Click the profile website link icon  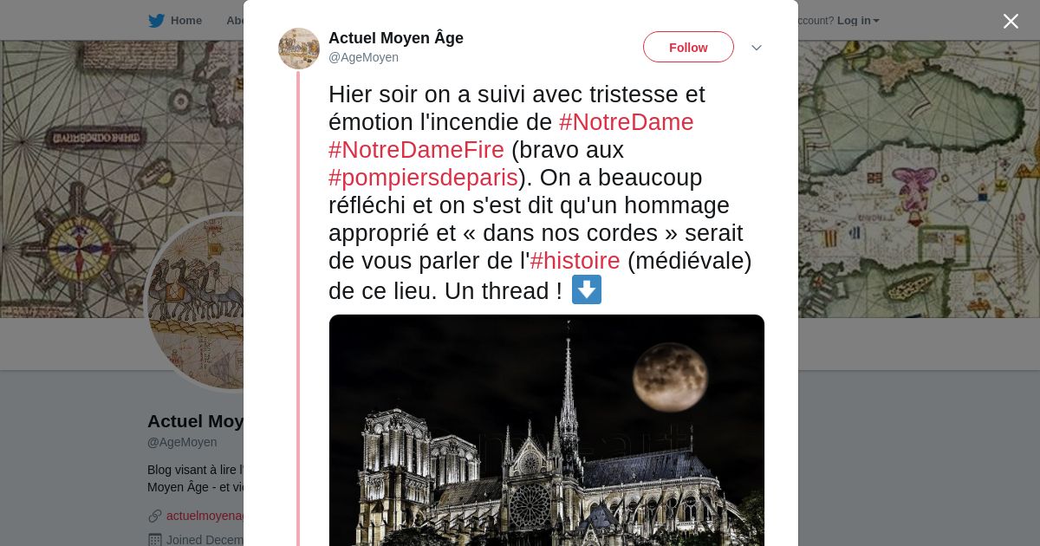[155, 516]
